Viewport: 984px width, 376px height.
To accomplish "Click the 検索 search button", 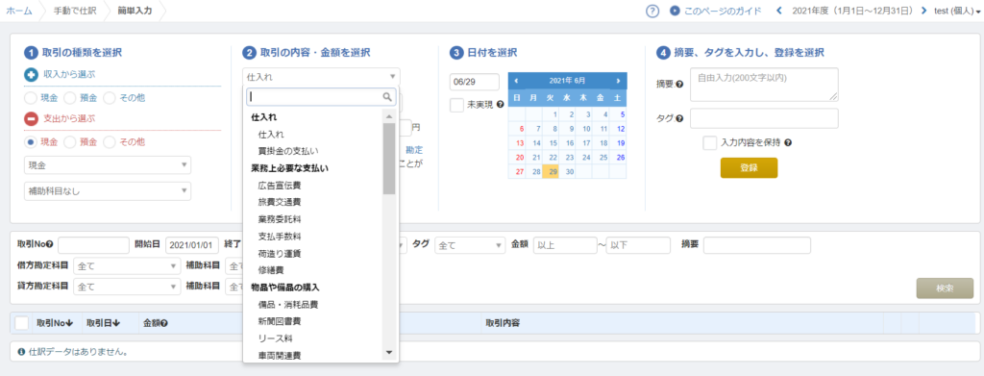I will (x=945, y=288).
